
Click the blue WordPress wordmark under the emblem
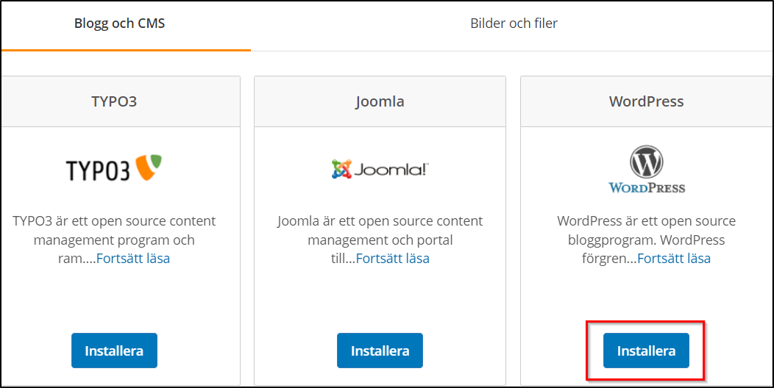647,187
